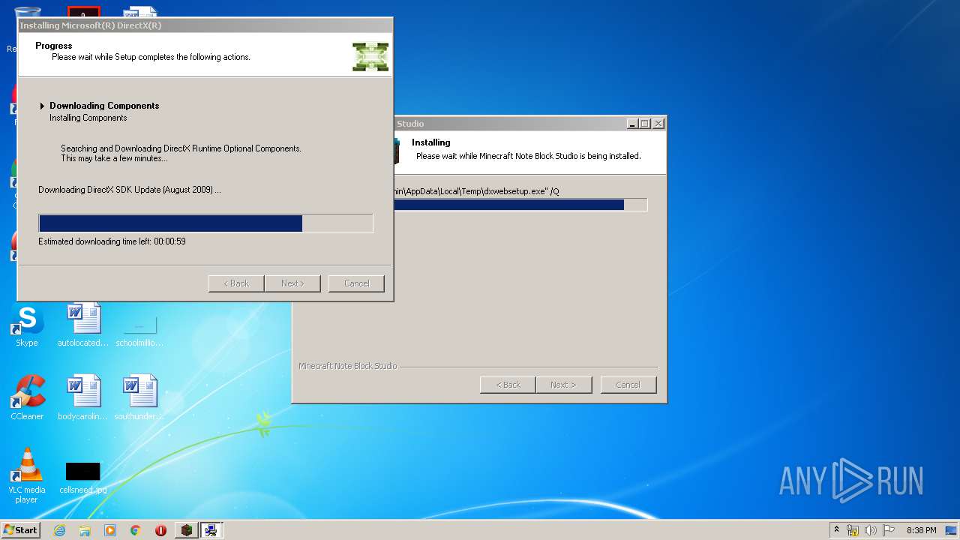Click 'Downloading DirectX SDK Update (August 2009)' text
The height and width of the screenshot is (540, 960).
click(130, 190)
